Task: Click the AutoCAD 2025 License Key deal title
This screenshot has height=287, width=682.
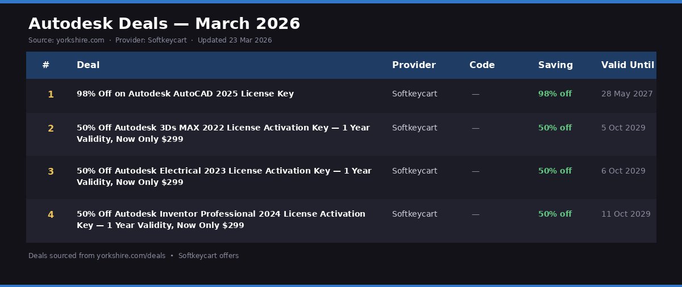Action: click(x=185, y=94)
